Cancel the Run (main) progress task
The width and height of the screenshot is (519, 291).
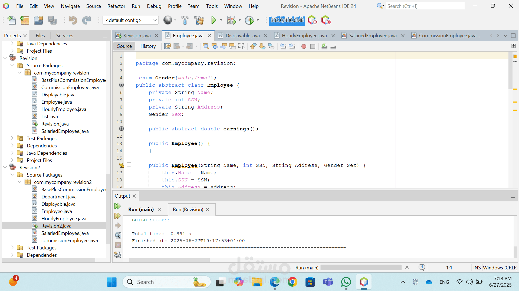coord(407,267)
